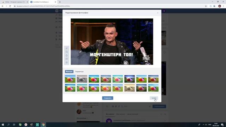Open the Windows Start menu
226x127 pixels.
pos(3,125)
